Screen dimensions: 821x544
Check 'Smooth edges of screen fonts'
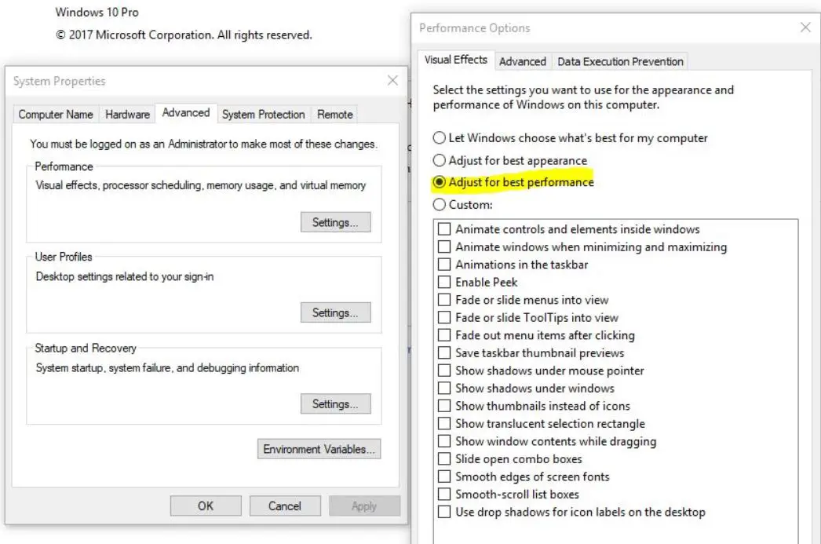[445, 476]
